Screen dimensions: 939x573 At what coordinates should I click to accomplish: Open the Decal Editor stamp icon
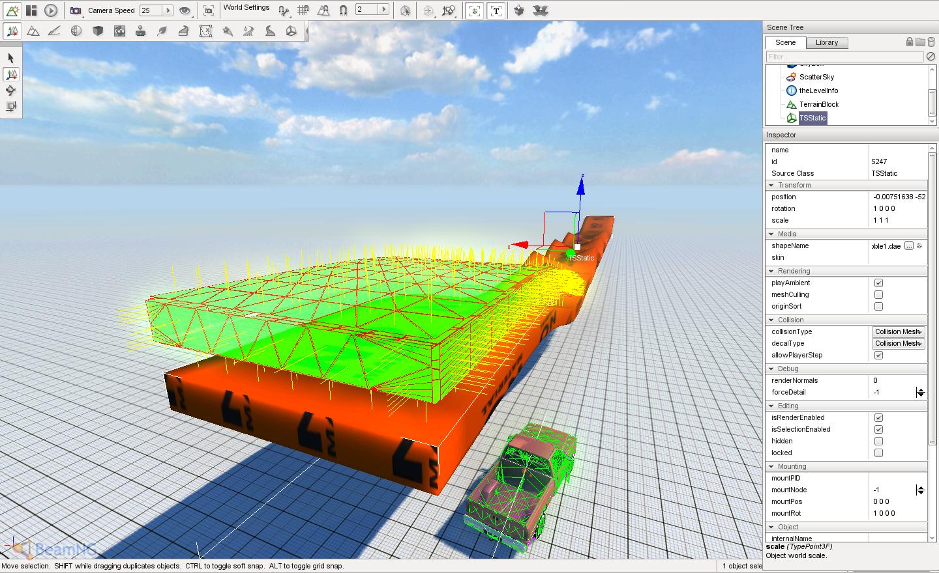[141, 31]
